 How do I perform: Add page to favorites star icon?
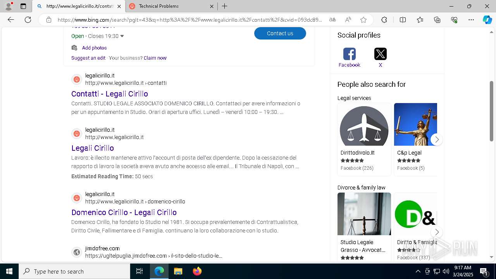click(x=363, y=20)
